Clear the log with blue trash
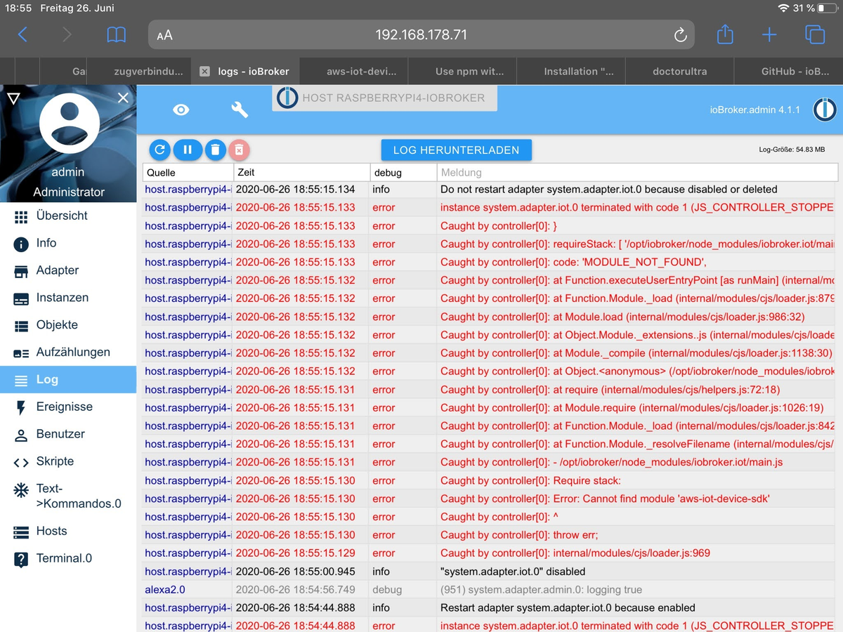This screenshot has width=843, height=632. click(x=215, y=150)
